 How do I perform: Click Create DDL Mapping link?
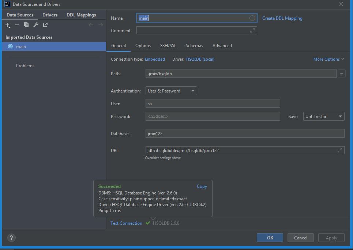(x=282, y=18)
